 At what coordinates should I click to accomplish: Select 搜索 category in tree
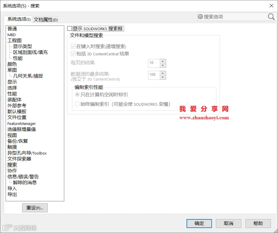tap(12, 165)
